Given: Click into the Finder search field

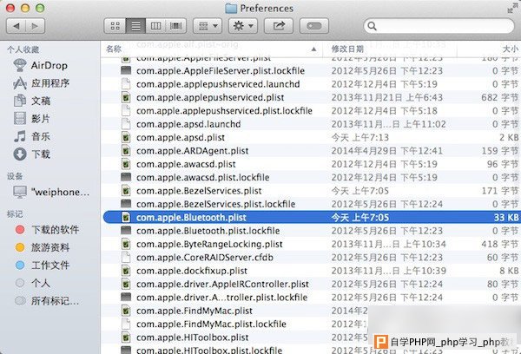Looking at the screenshot, I should [x=439, y=26].
